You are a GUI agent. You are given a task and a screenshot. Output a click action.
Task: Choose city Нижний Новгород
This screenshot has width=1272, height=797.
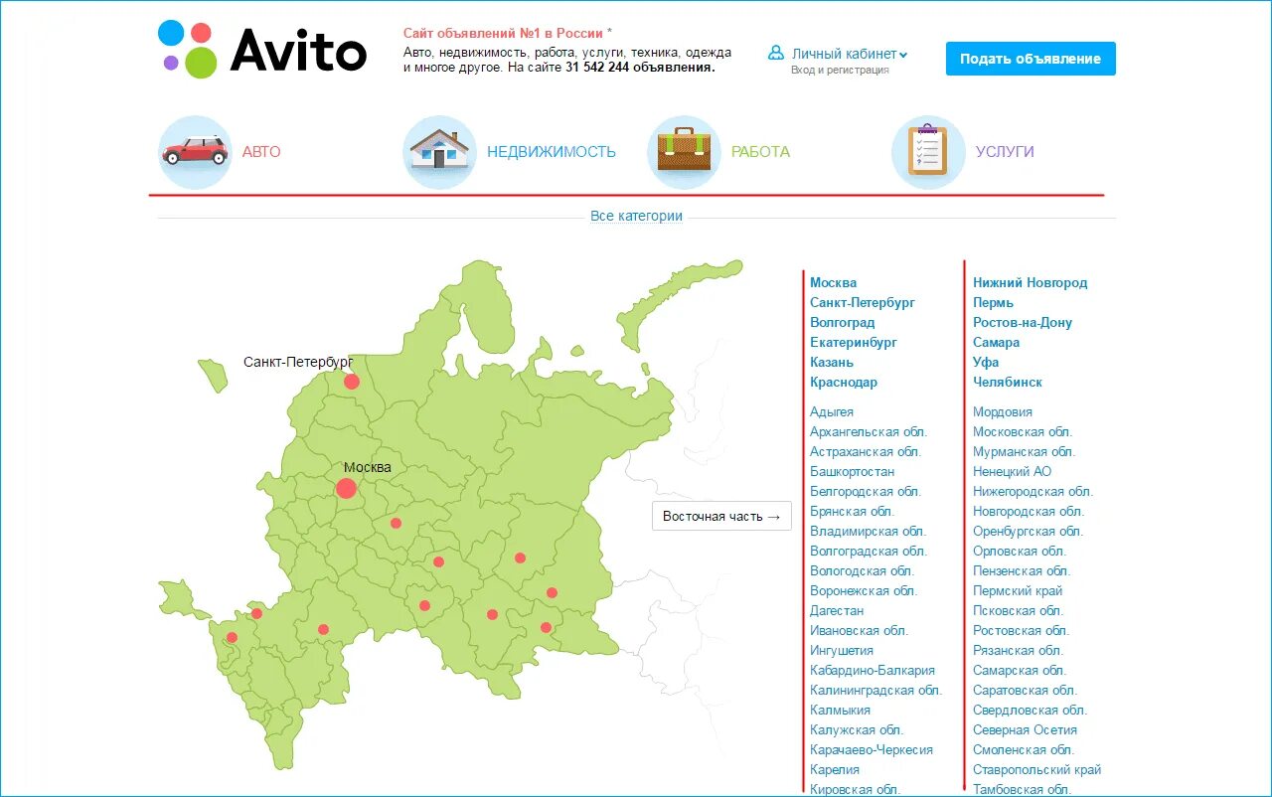[1031, 282]
